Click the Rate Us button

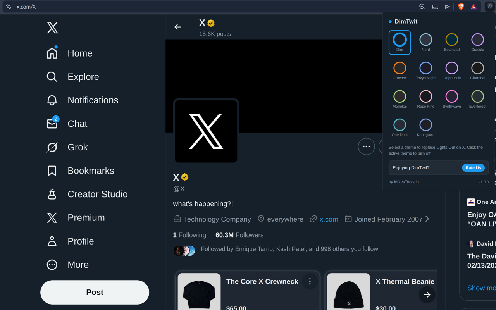tap(473, 168)
